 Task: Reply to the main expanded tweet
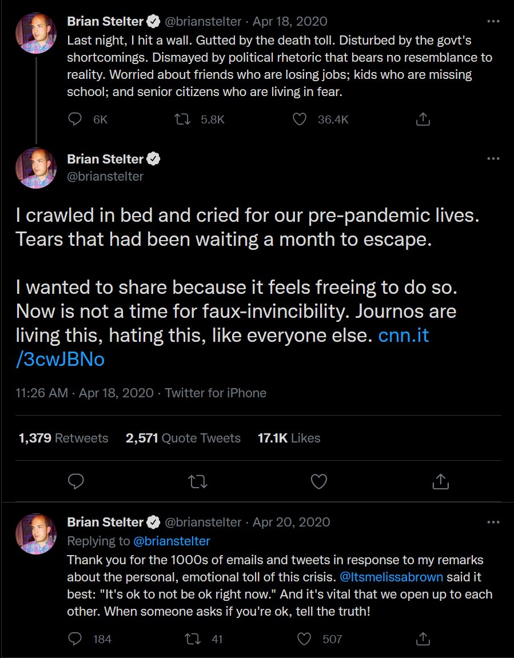click(x=76, y=481)
